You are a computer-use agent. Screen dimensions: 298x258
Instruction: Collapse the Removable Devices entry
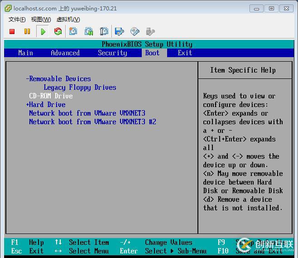click(58, 79)
